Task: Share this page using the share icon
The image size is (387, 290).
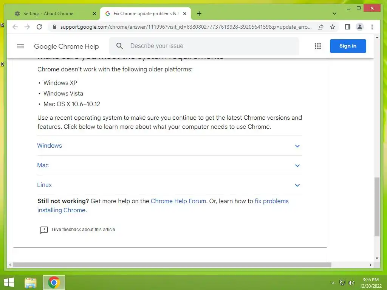Action: 320,27
